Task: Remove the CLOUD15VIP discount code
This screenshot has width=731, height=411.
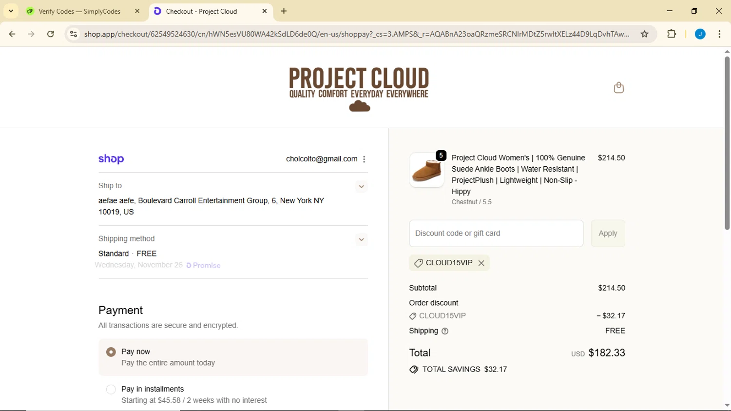Action: tap(481, 263)
